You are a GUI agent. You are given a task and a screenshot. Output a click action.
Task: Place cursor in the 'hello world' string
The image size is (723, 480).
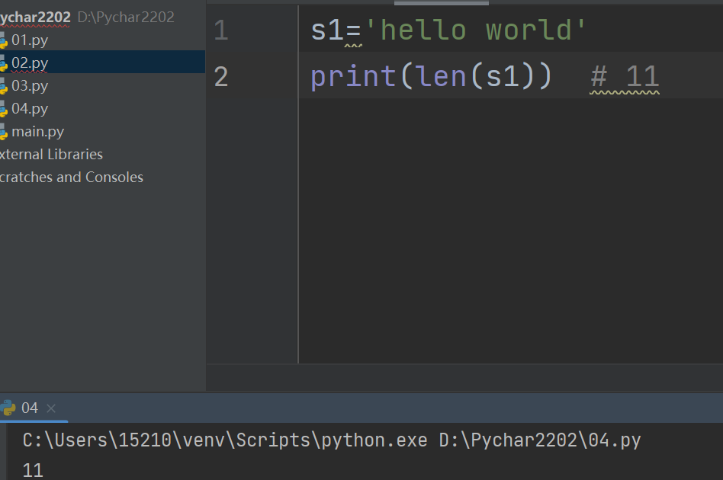pyautogui.click(x=477, y=30)
